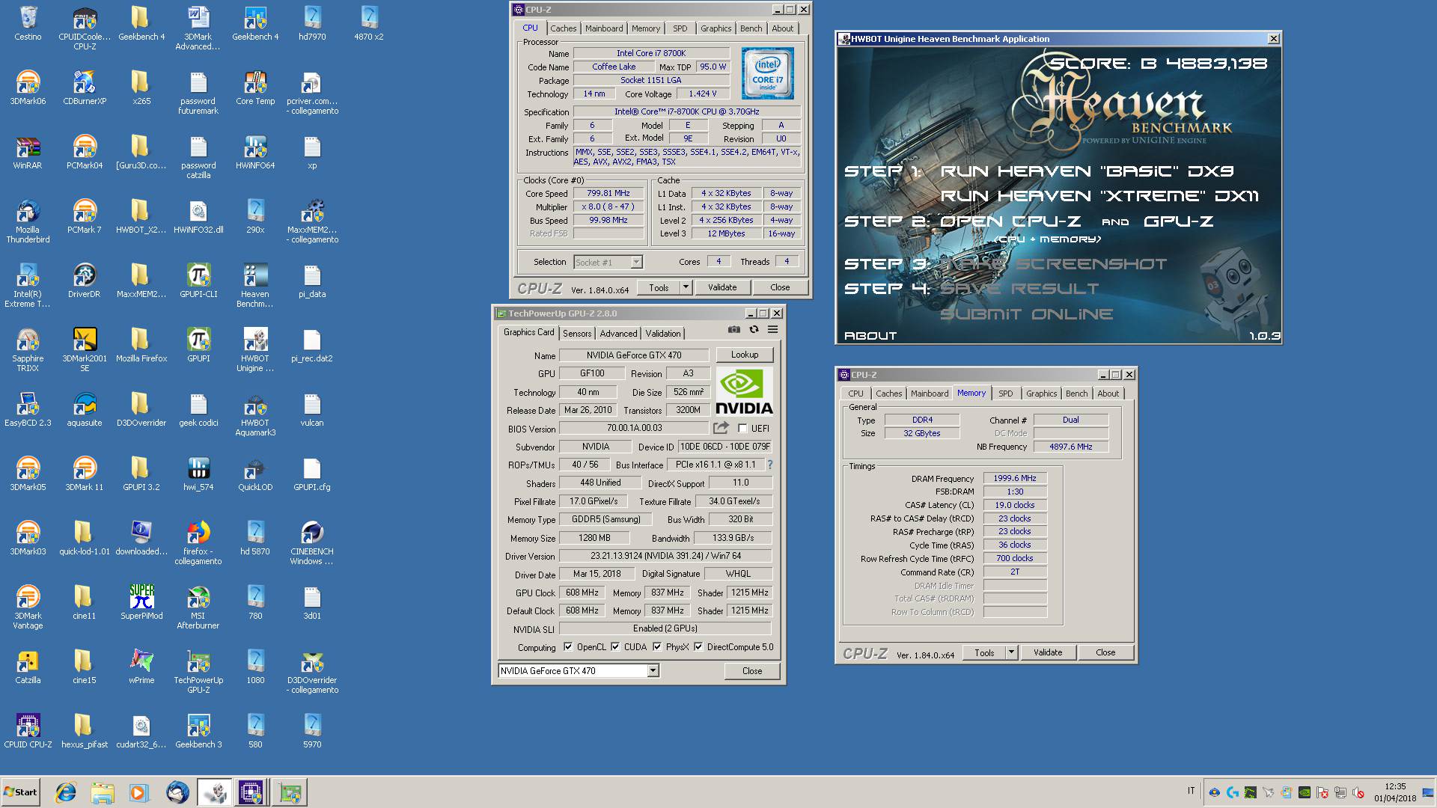Image resolution: width=1437 pixels, height=808 pixels.
Task: Open Sapphire TRIXX desktop icon
Action: (x=28, y=350)
